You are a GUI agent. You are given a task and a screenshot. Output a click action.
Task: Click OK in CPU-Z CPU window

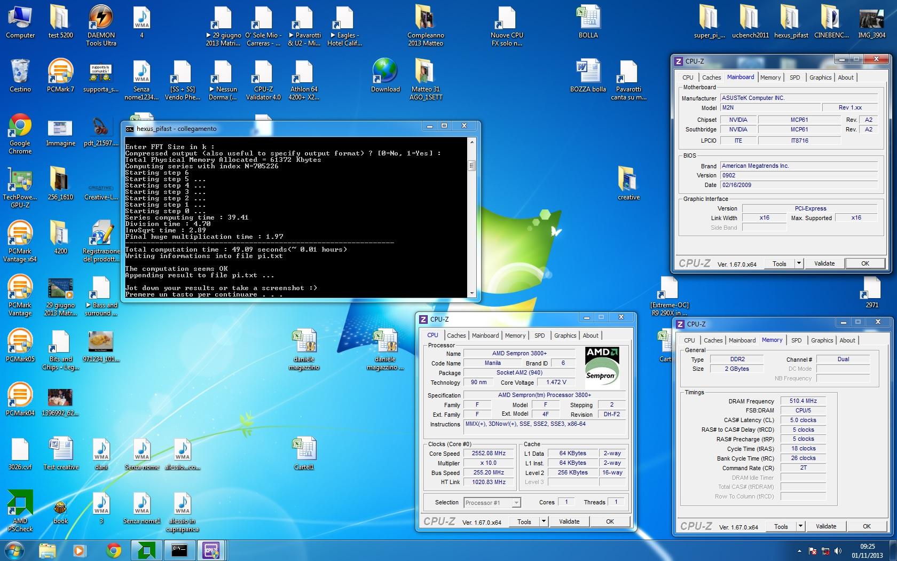point(610,521)
